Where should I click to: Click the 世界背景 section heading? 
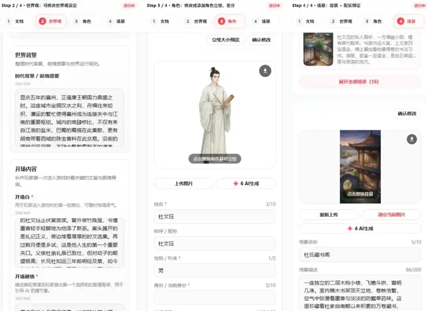tap(26, 55)
